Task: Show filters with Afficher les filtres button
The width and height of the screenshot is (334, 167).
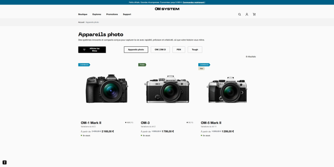Action: pyautogui.click(x=92, y=50)
